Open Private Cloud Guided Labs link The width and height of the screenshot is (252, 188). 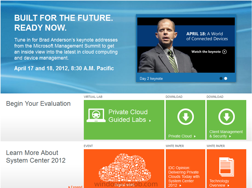(x=130, y=116)
